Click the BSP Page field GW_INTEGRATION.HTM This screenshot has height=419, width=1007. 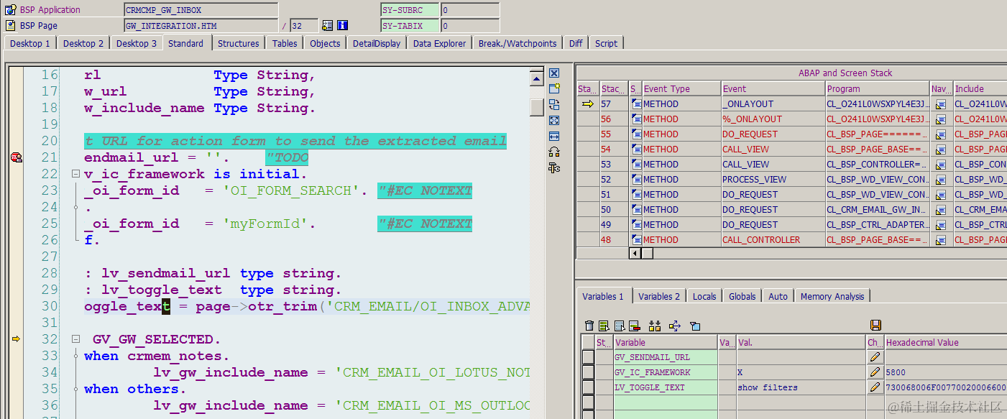point(201,25)
